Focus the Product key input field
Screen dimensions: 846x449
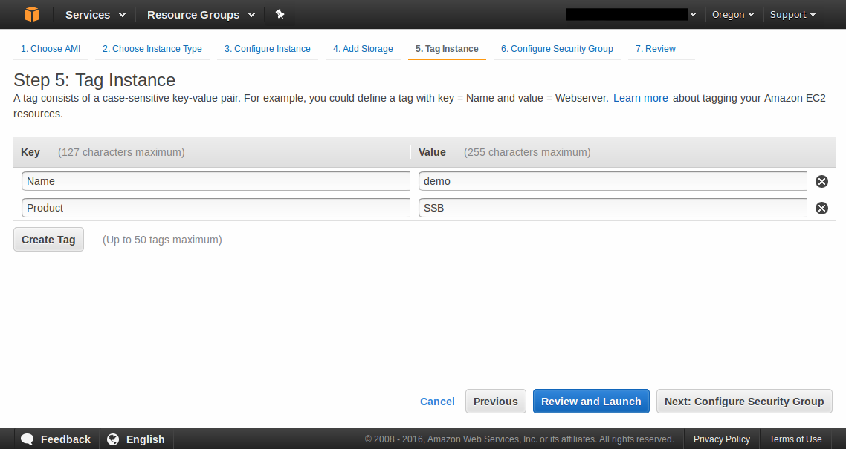point(216,208)
